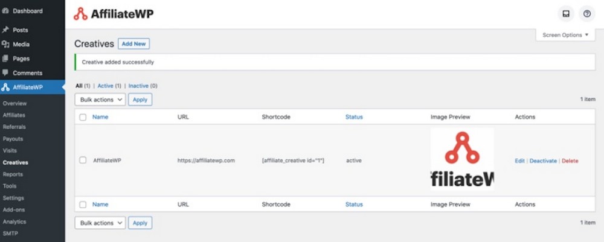Screen dimensions: 604x242
Task: Click the Comments bubble icon
Action: coord(5,72)
